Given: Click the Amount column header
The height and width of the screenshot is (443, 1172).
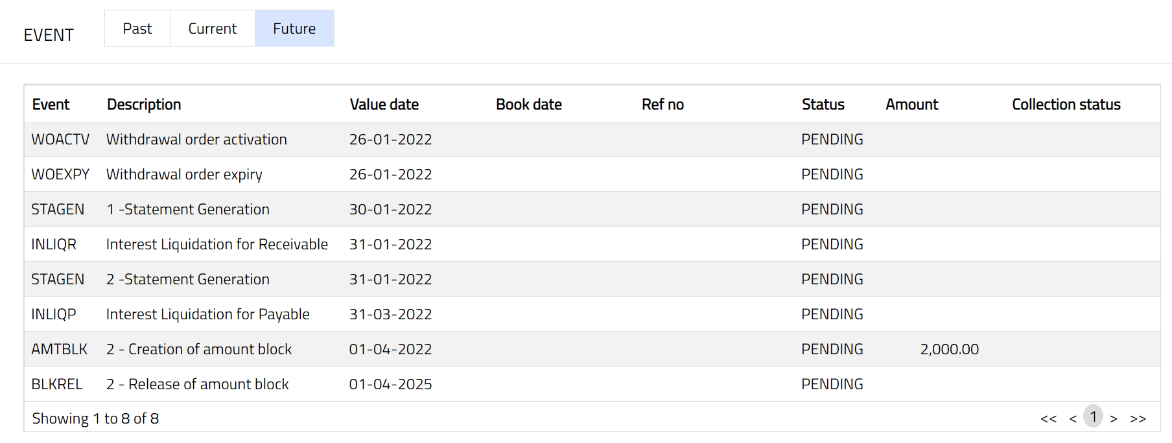Looking at the screenshot, I should click(911, 104).
